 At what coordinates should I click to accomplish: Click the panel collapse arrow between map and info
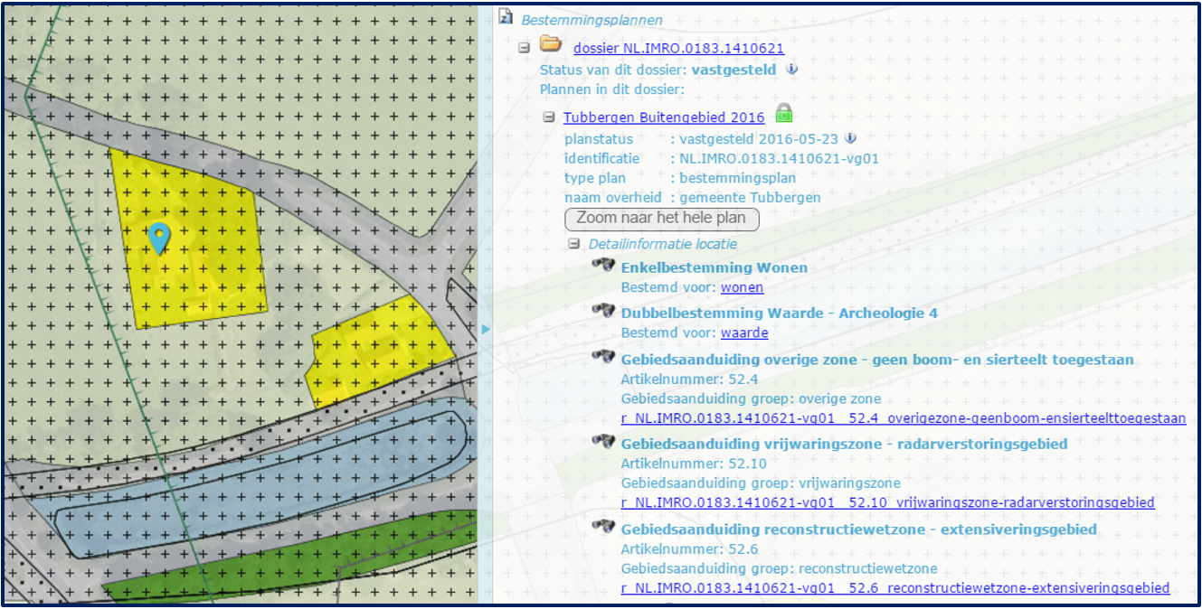[486, 330]
